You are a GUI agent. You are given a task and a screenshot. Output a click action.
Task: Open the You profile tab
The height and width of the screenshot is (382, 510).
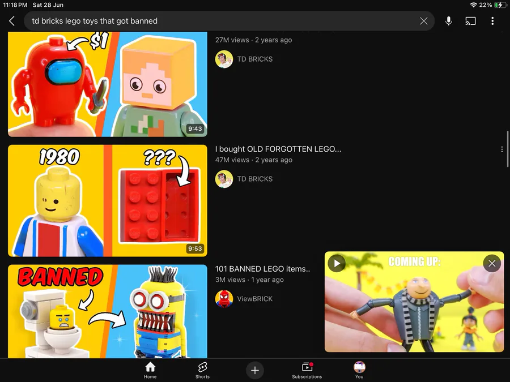point(359,370)
